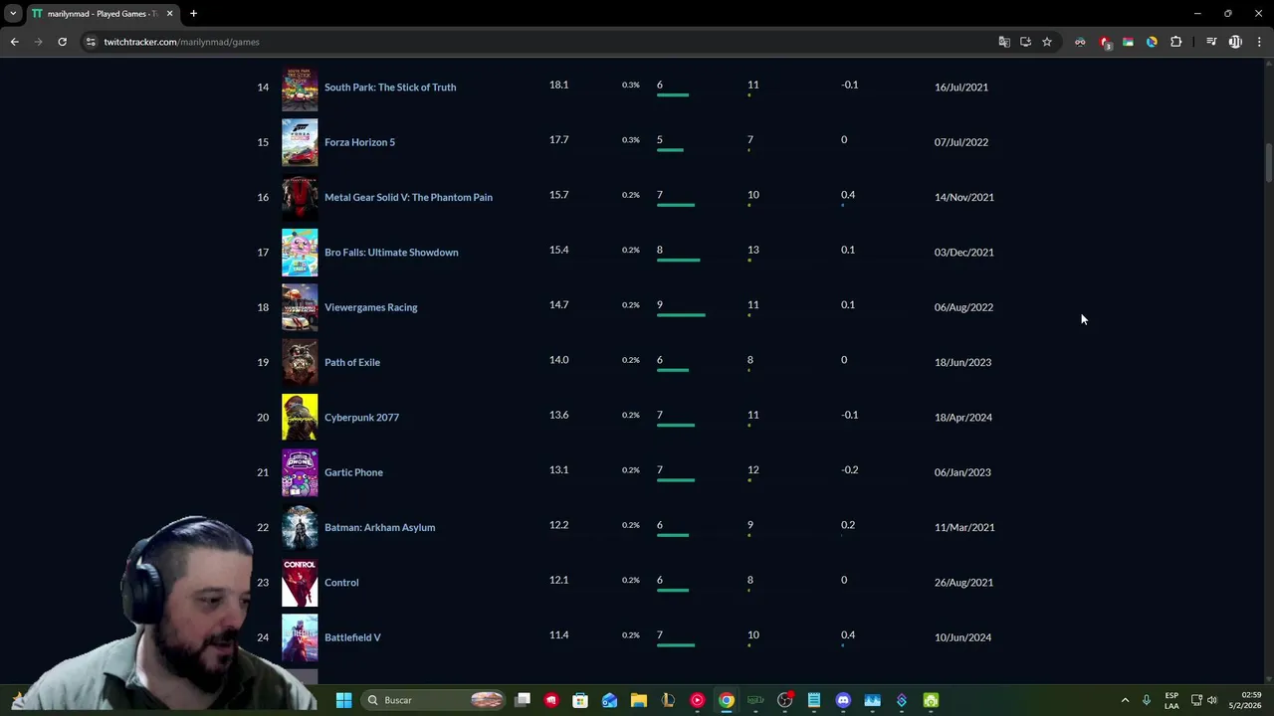Switch to Google Chrome on the taskbar
Viewport: 1274px width, 716px height.
[727, 700]
